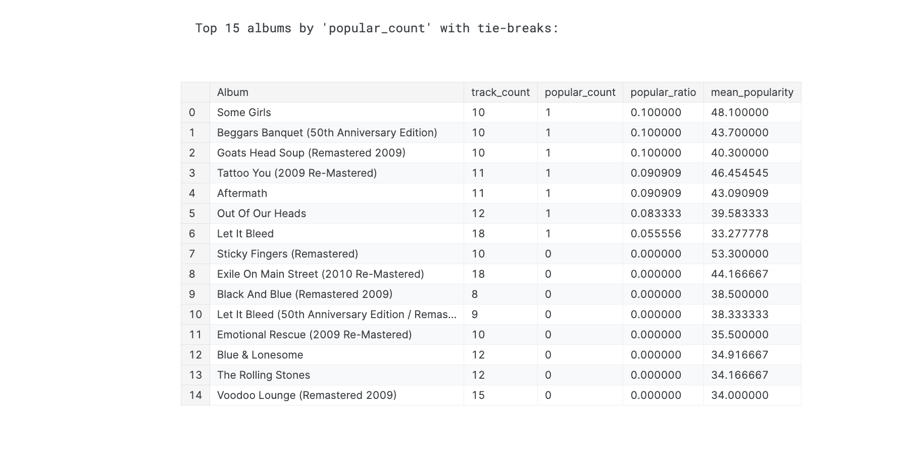Click the Black And Blue album cell
This screenshot has width=905, height=457.
pyautogui.click(x=305, y=294)
